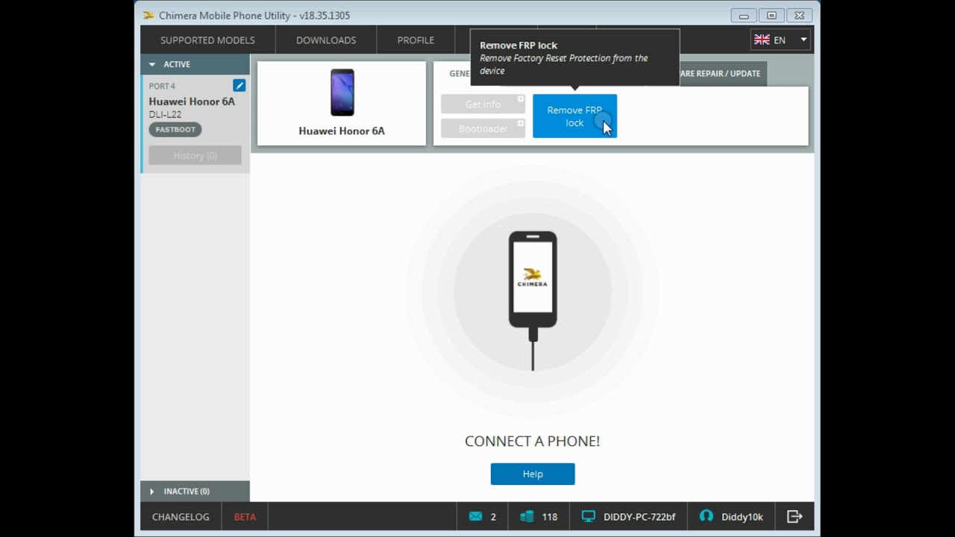Click the Bootloader button
Image resolution: width=955 pixels, height=537 pixels.
point(483,128)
